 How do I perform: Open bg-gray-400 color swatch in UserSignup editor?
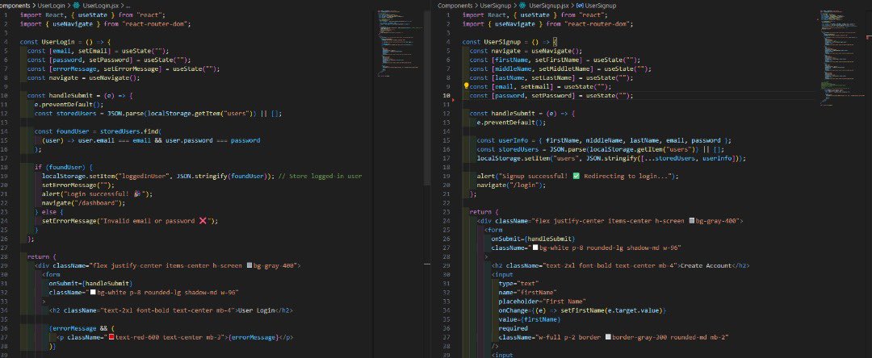click(691, 221)
